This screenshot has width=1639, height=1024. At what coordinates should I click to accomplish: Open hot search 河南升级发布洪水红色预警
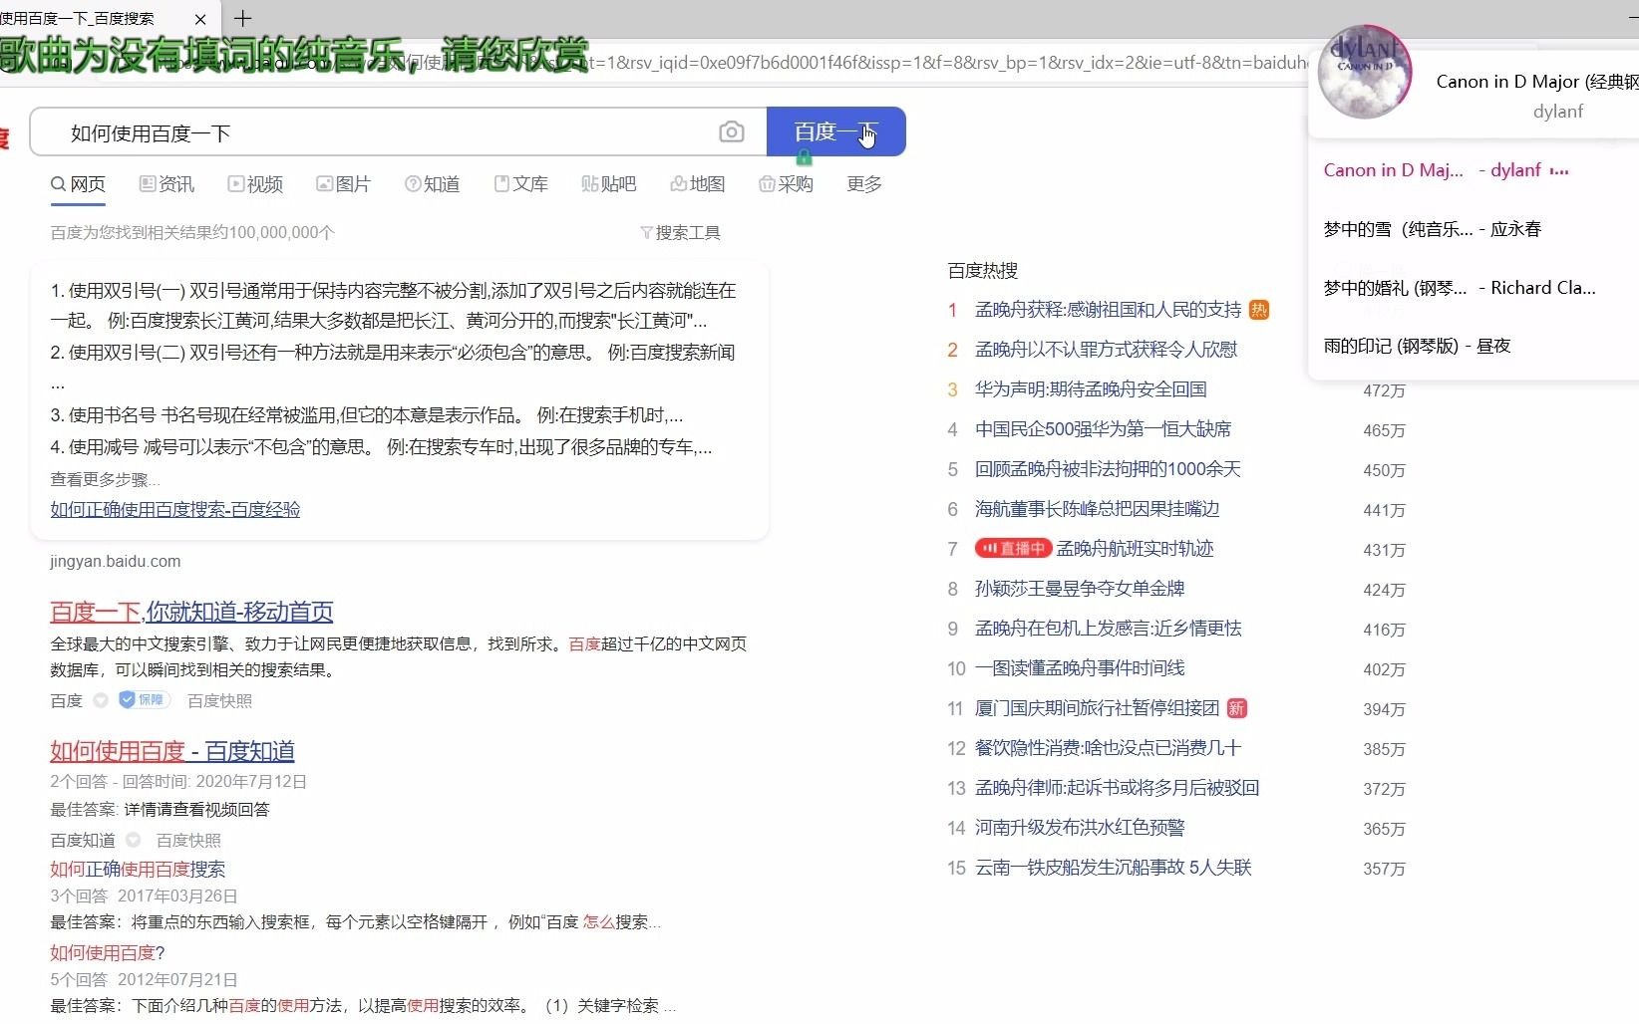click(1080, 828)
